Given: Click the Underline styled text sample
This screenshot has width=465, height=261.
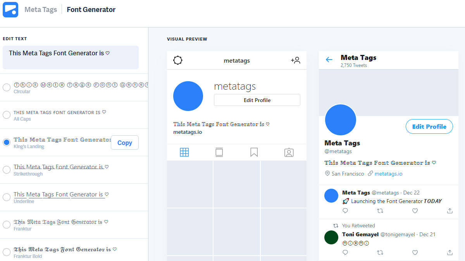Looking at the screenshot, I should 61,194.
